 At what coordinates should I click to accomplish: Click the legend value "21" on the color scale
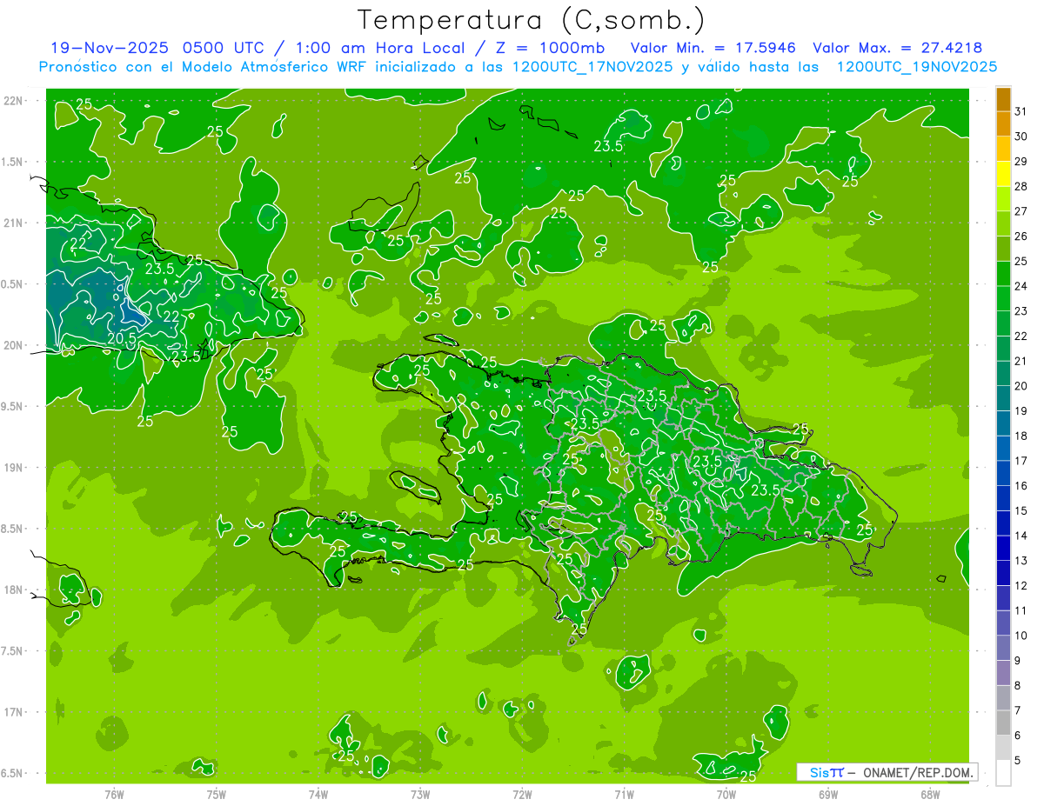pos(1021,361)
